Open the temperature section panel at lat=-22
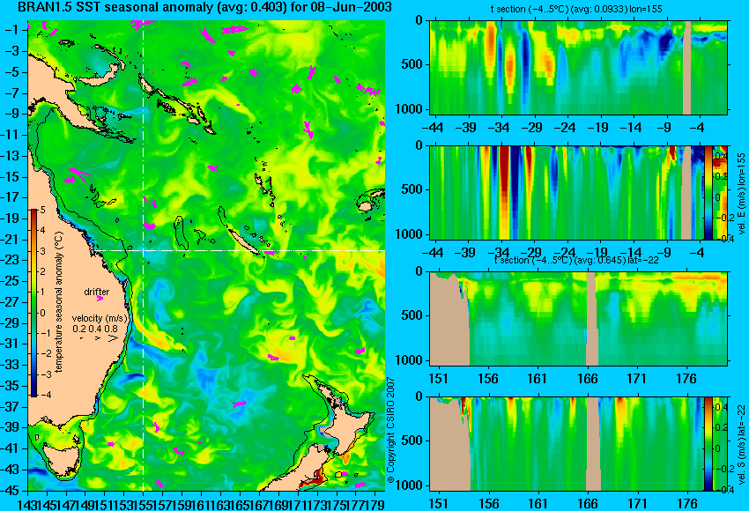This screenshot has height=511, width=749. 578,319
